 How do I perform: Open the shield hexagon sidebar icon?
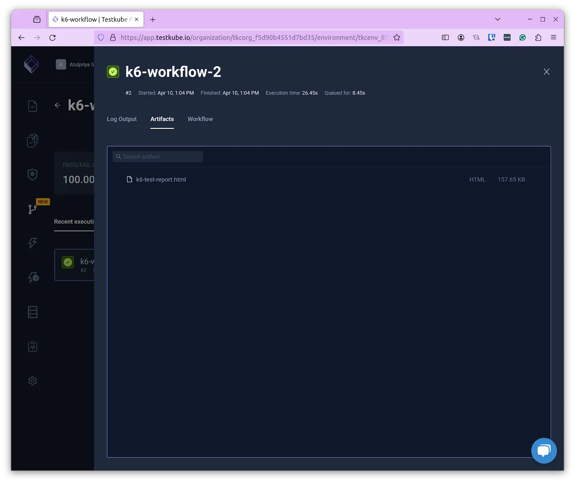(x=32, y=175)
